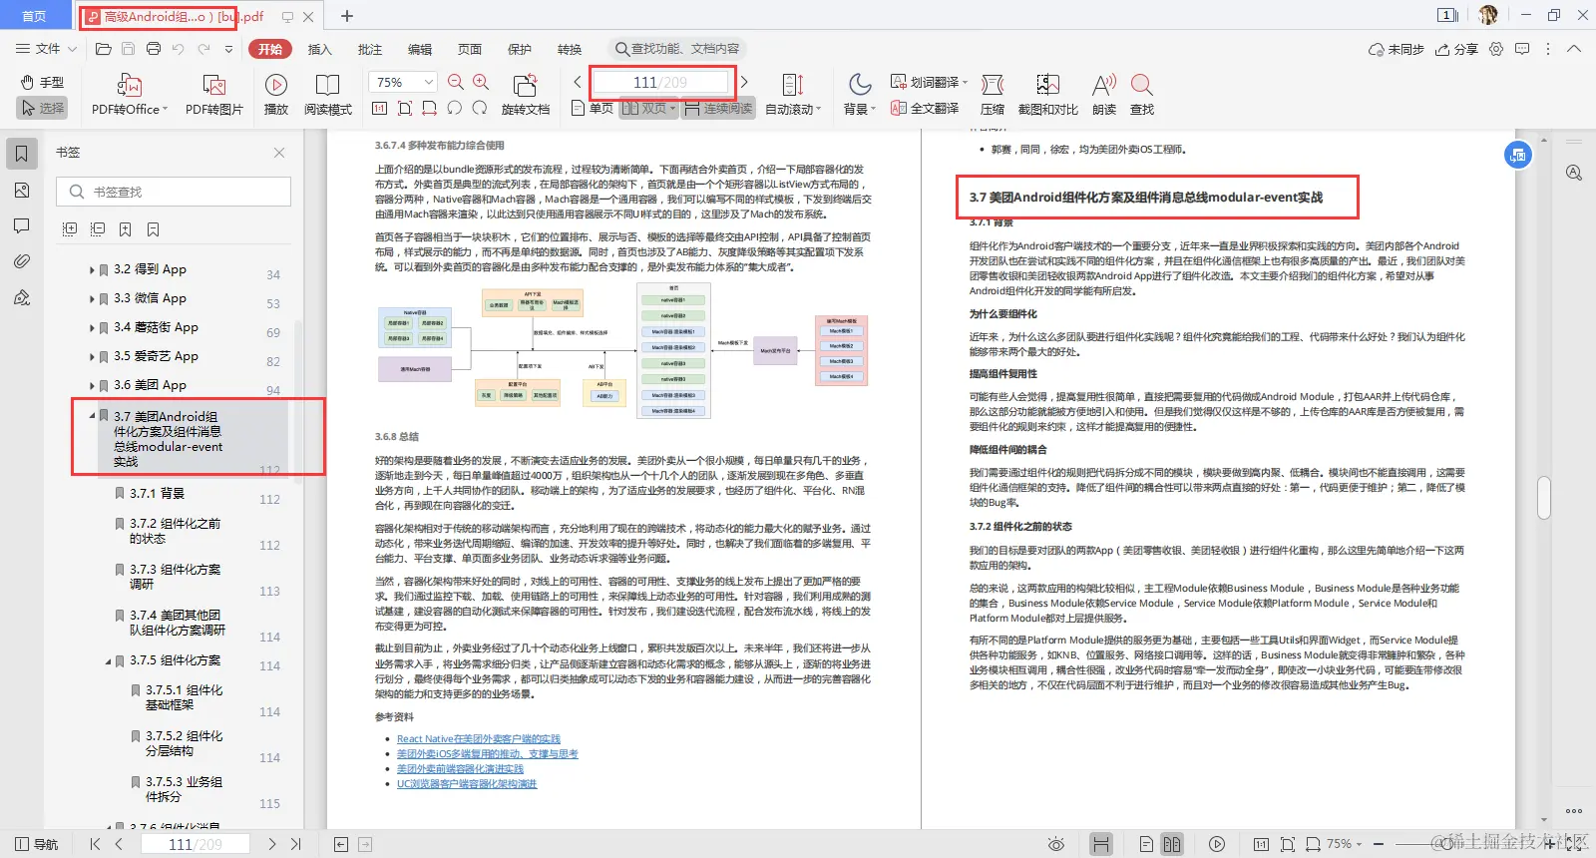Open PDF转Office conversion dropdown
Viewport: 1596px width, 858px height.
130,96
